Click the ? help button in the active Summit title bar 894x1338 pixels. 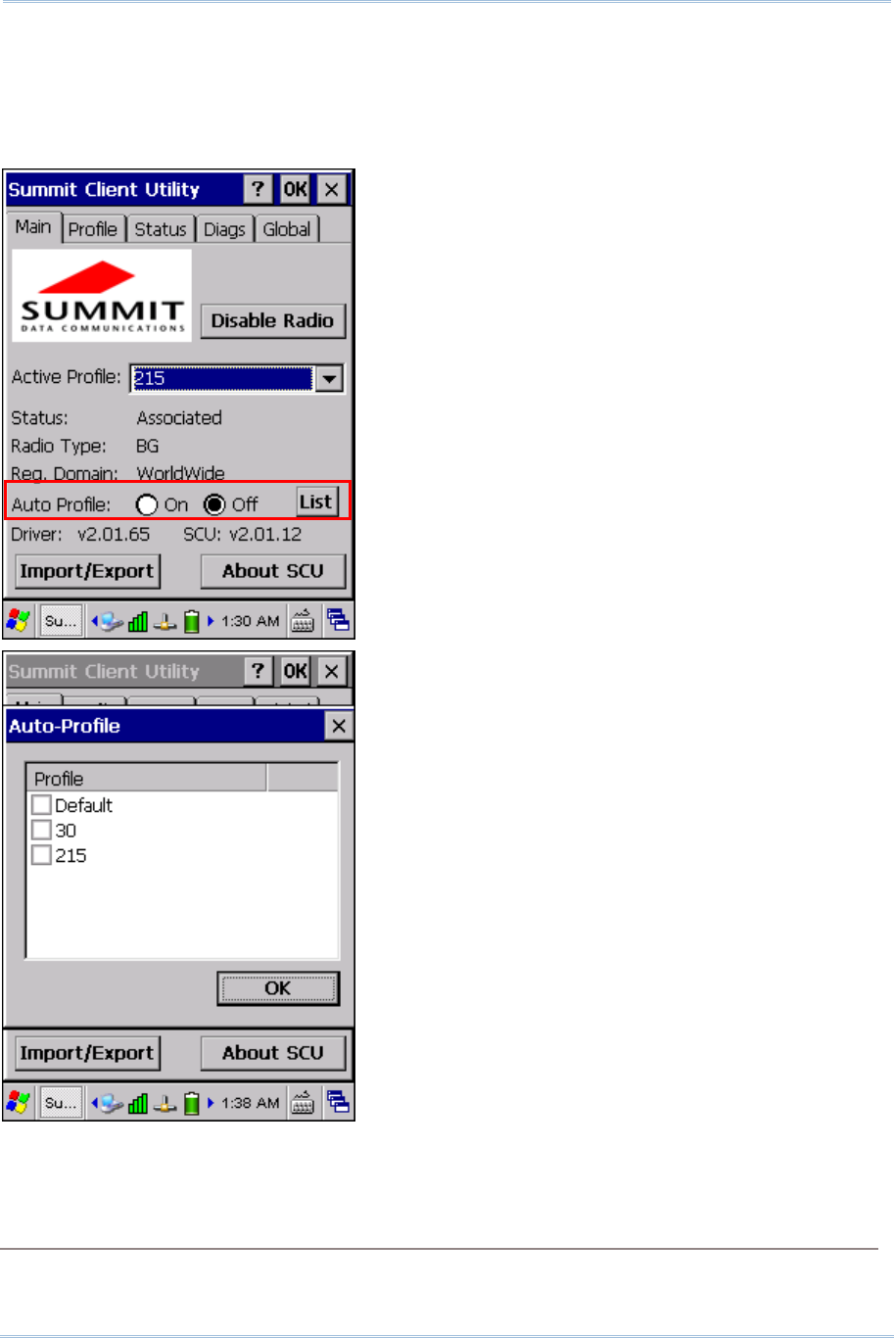(259, 189)
